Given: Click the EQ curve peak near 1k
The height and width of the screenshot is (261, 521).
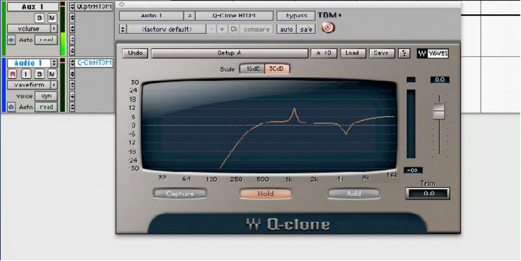Looking at the screenshot, I should [294, 109].
